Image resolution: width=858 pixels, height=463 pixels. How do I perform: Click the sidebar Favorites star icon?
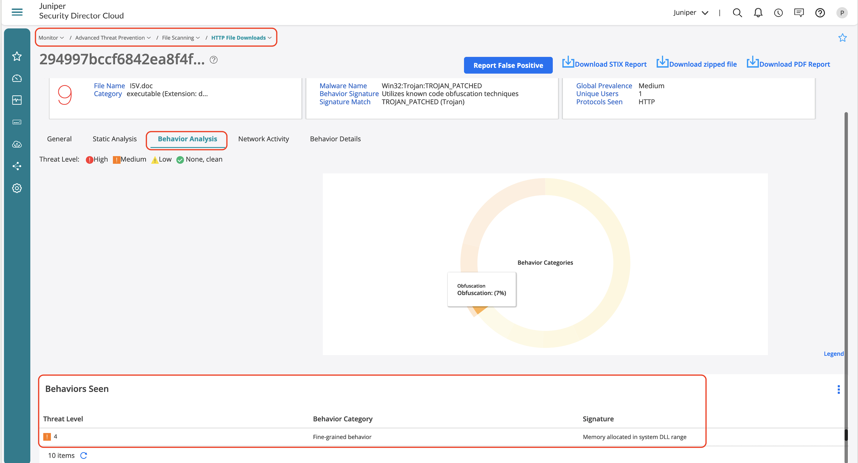[x=17, y=56]
